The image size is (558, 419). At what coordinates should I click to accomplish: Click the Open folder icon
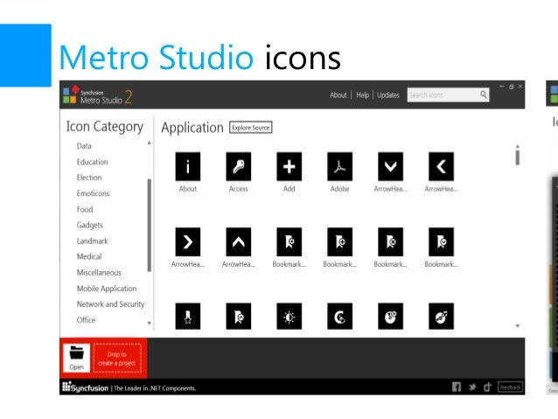[x=76, y=358]
